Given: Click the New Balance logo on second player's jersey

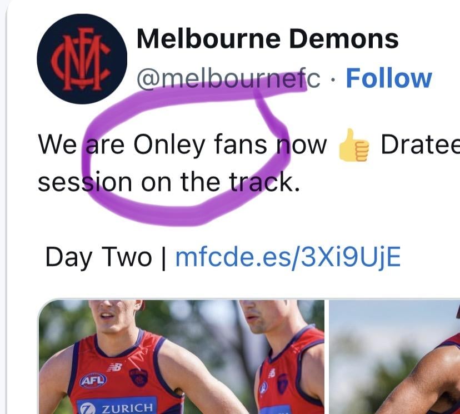Looking at the screenshot, I should (272, 373).
